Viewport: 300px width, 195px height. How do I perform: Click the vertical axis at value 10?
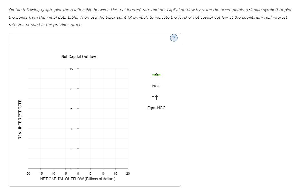click(78, 69)
